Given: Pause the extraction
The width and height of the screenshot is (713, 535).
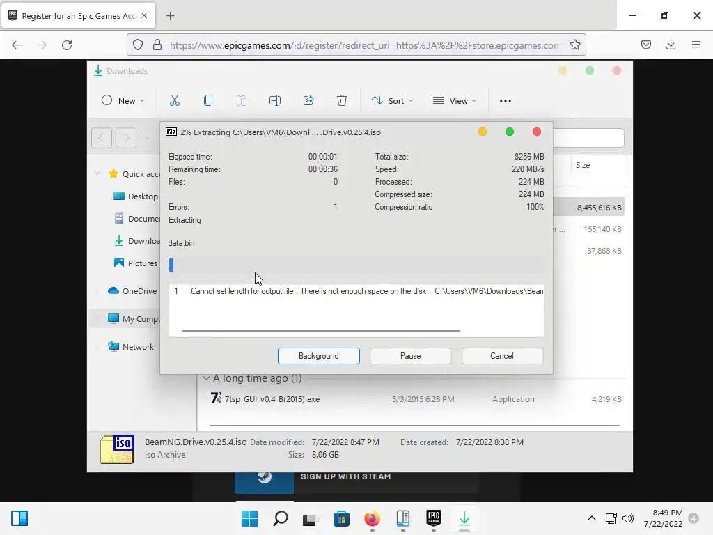Looking at the screenshot, I should click(x=411, y=356).
